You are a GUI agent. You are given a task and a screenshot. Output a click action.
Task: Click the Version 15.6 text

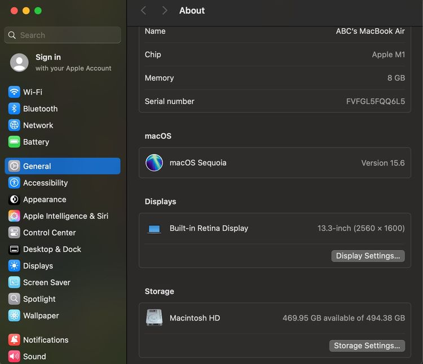coord(383,163)
